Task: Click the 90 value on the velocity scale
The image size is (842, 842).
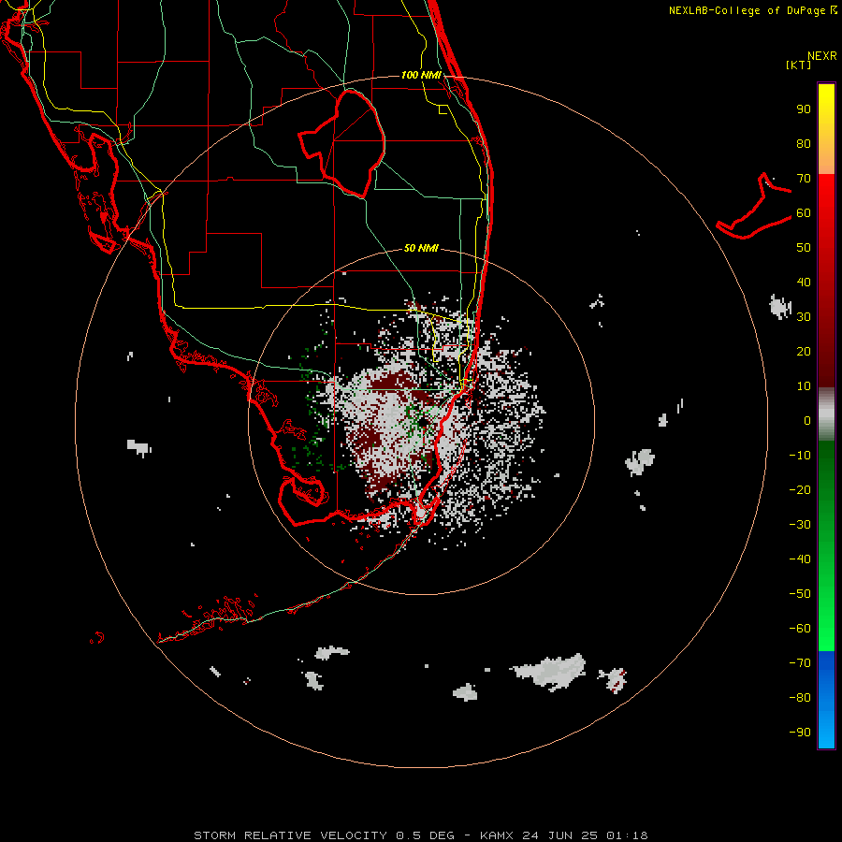Action: pyautogui.click(x=804, y=109)
